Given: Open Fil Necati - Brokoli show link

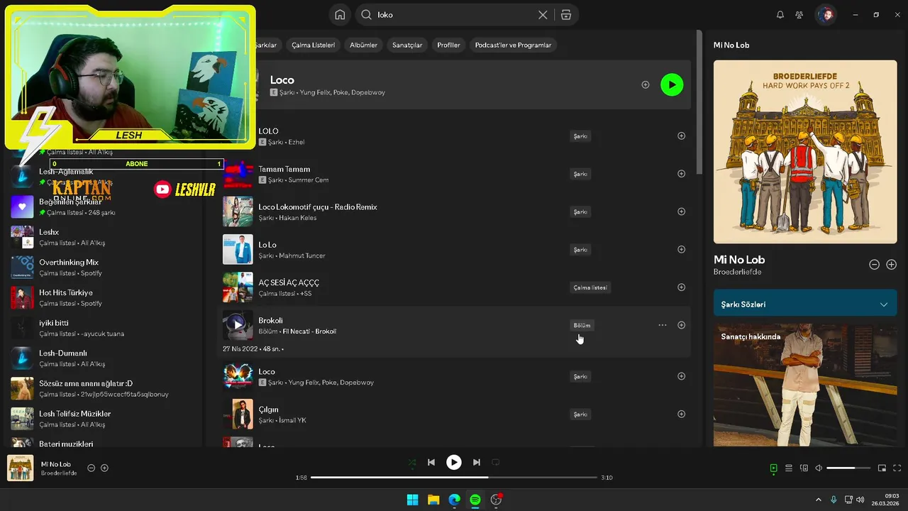Looking at the screenshot, I should [x=309, y=331].
